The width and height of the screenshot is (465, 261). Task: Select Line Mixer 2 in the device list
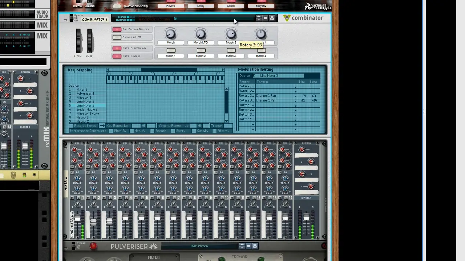click(87, 101)
